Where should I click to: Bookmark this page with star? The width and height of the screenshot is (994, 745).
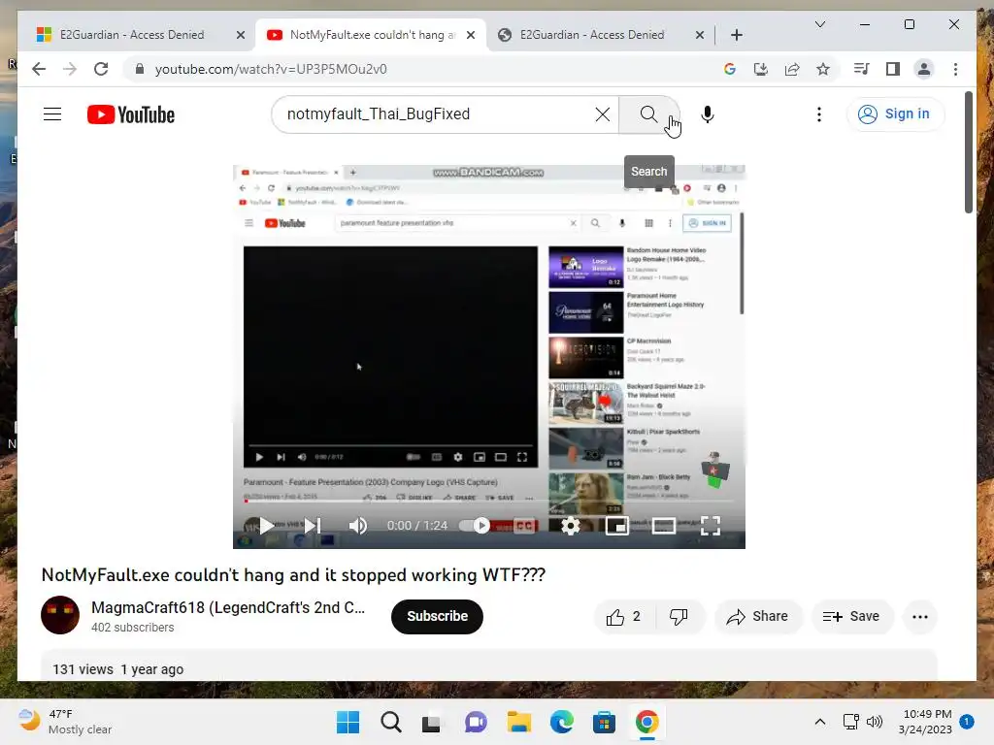(x=823, y=69)
